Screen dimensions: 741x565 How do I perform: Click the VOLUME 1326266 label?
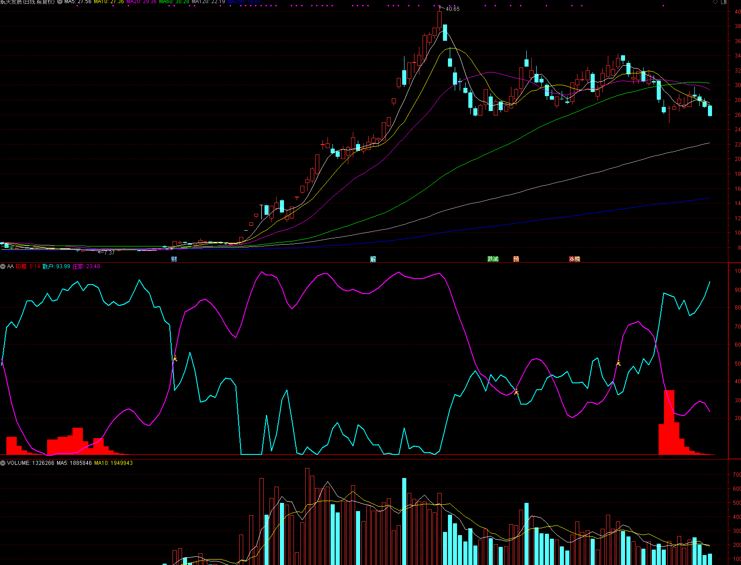31,463
